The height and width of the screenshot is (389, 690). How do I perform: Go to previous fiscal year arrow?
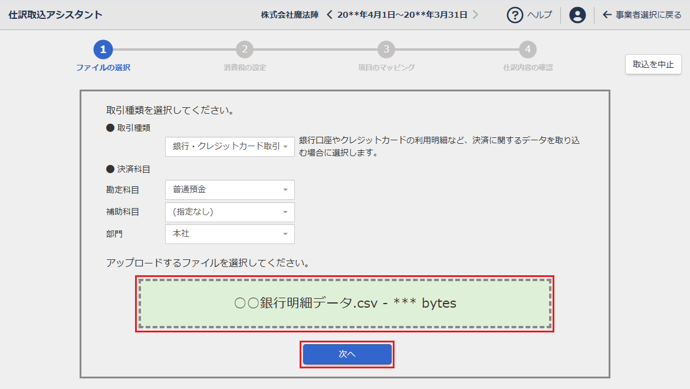click(330, 15)
